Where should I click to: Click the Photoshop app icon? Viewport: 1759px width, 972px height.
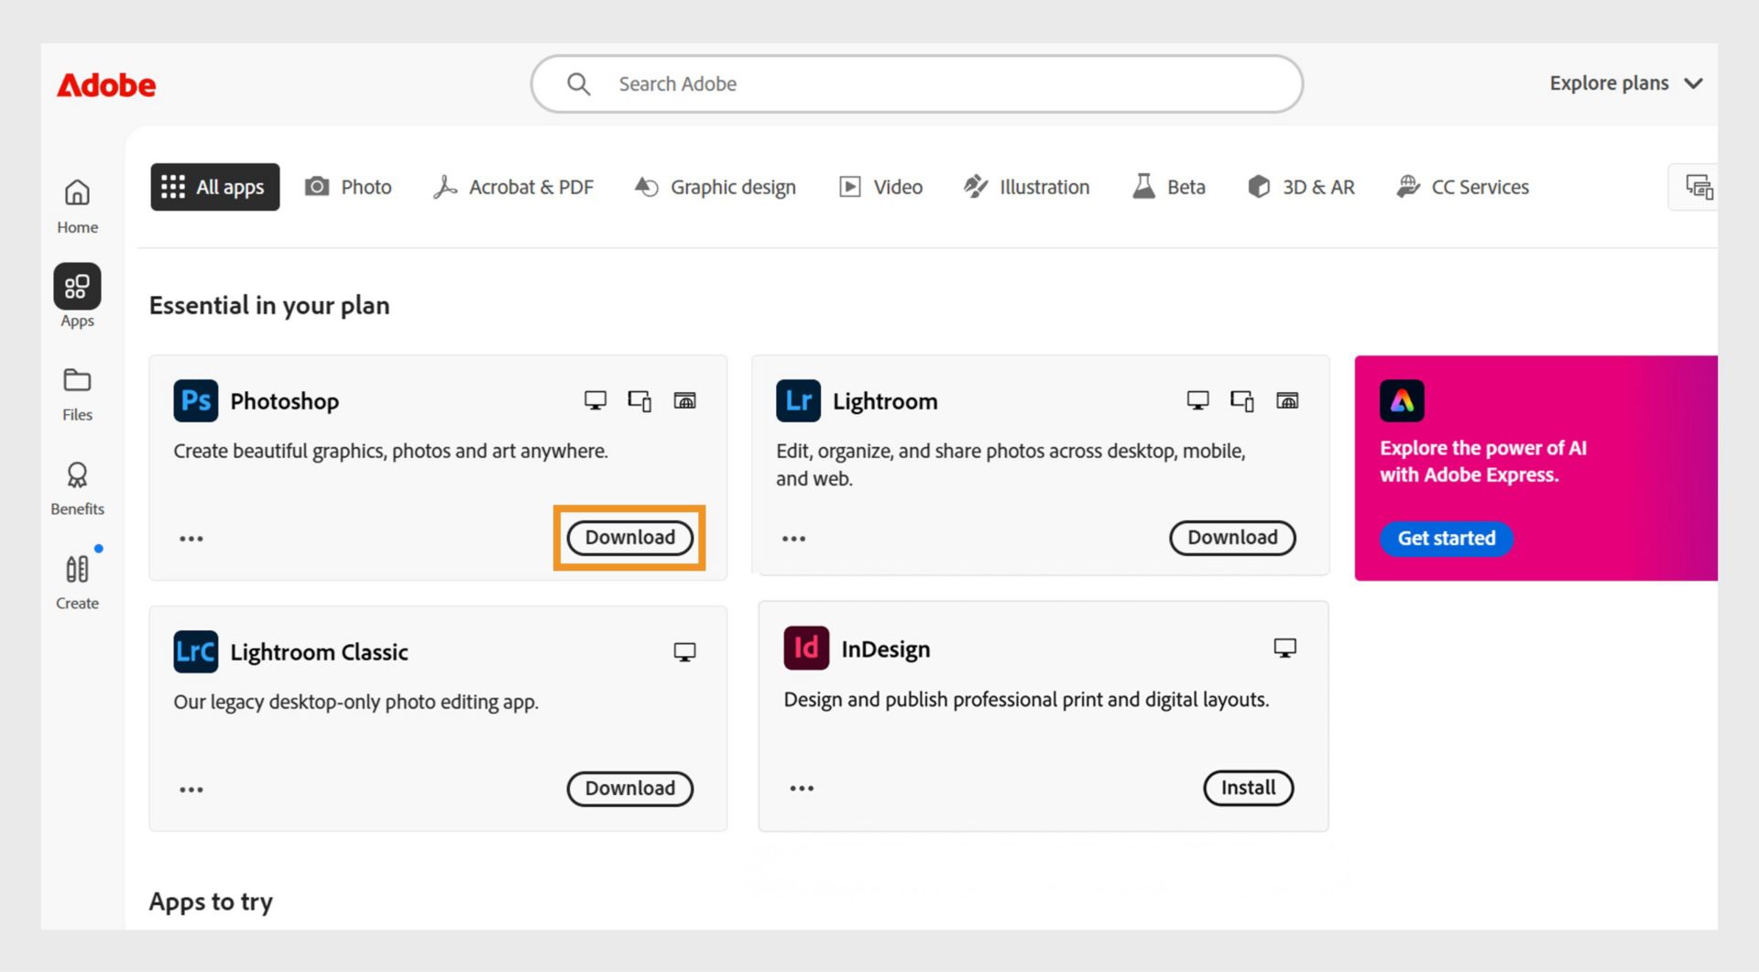[x=195, y=400]
